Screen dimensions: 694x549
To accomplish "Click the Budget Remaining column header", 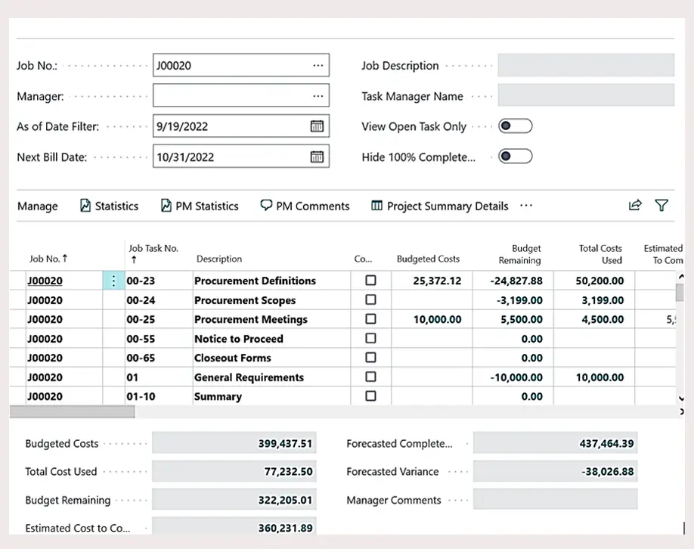I will coord(519,254).
